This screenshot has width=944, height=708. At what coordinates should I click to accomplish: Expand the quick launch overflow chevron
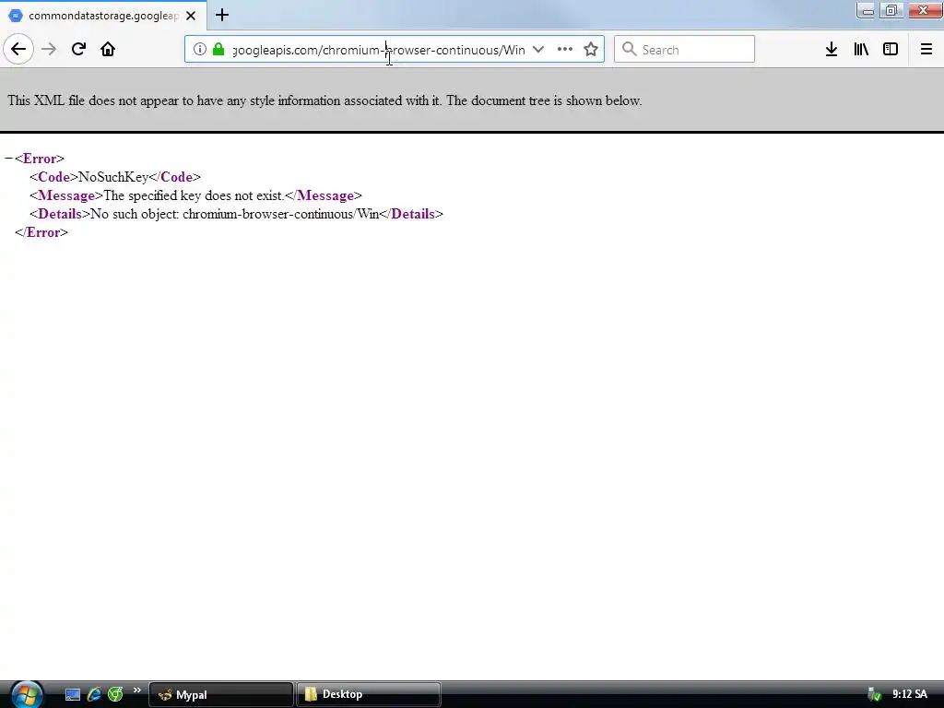(x=137, y=690)
